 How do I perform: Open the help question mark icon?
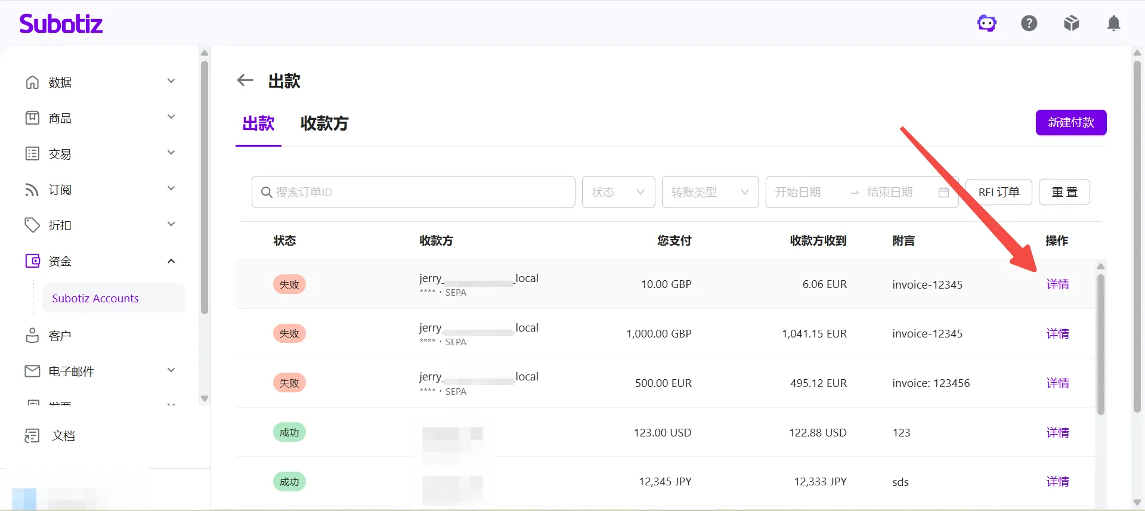click(1029, 23)
